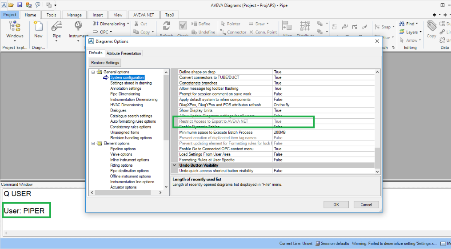Click the Snap tool in the ribbon
The width and height of the screenshot is (451, 249).
coord(383,27)
